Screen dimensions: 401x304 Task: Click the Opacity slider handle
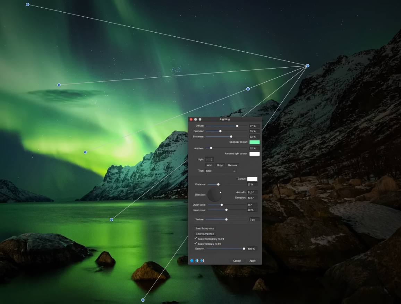[244, 249]
